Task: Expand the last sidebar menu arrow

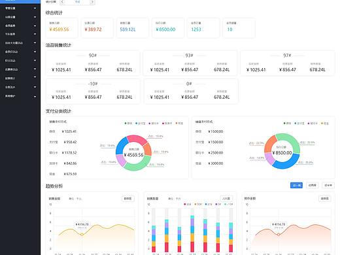Action: tap(35, 96)
